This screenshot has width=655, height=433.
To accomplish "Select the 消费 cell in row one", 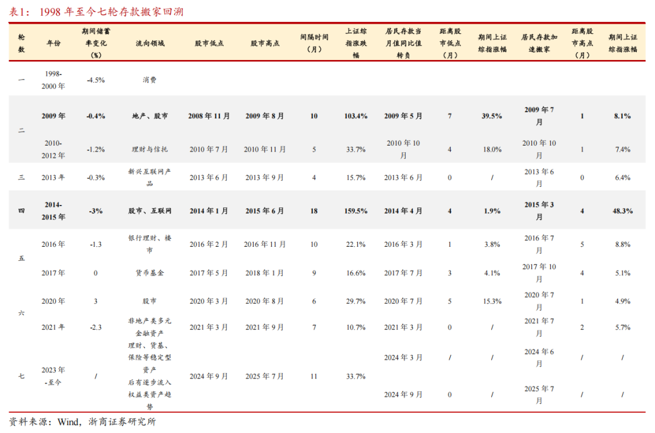I will [x=149, y=79].
